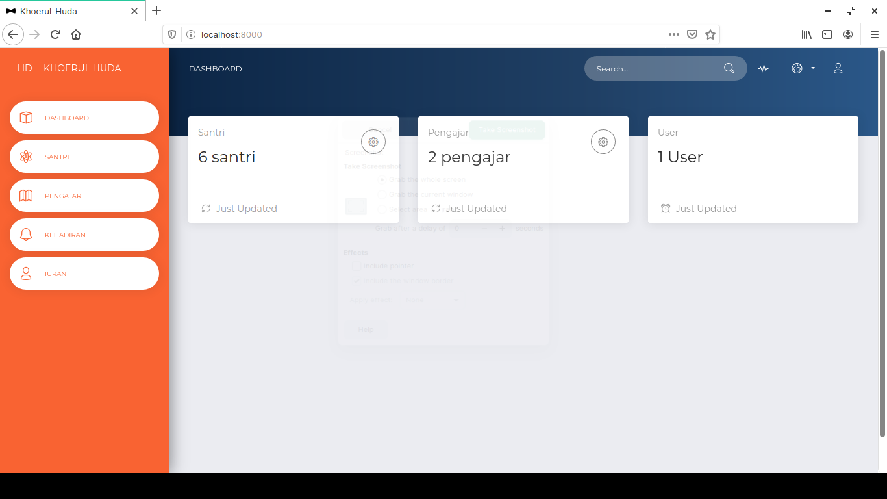Screen dimensions: 887x499
Task: Open the Firefox hamburger menu
Action: tap(874, 34)
